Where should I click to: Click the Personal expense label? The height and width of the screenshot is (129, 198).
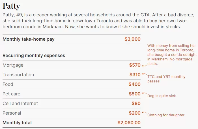point(12,113)
